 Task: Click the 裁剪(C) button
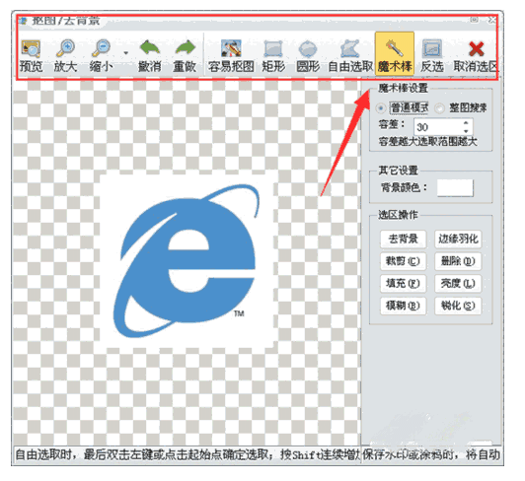pyautogui.click(x=403, y=261)
